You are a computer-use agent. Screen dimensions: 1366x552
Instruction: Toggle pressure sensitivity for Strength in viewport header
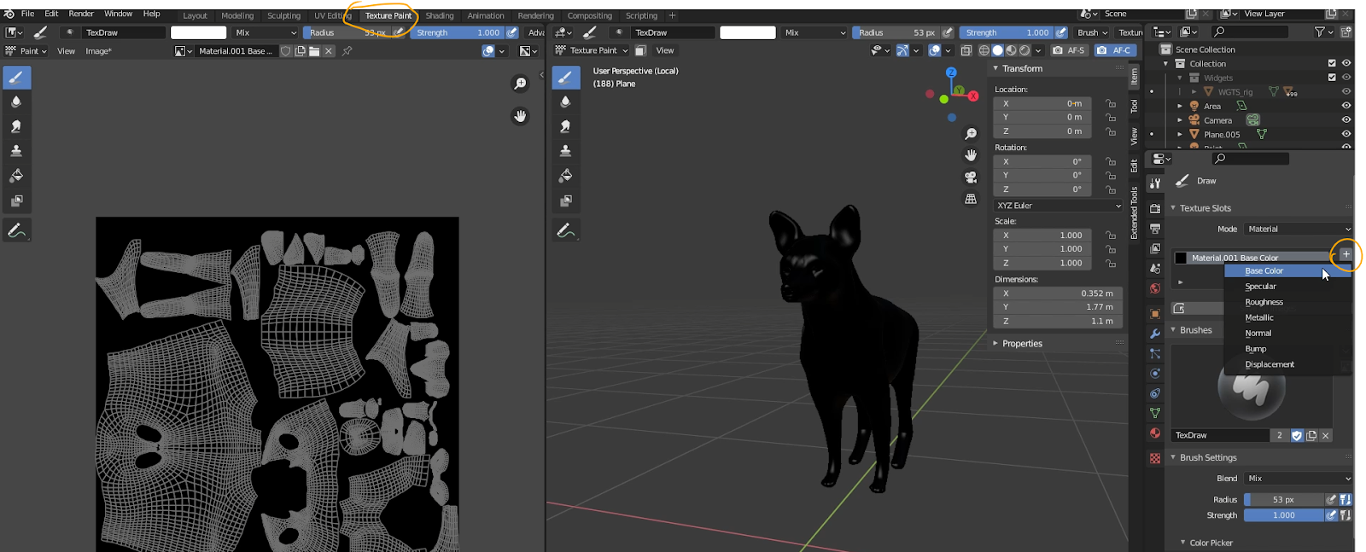1061,32
